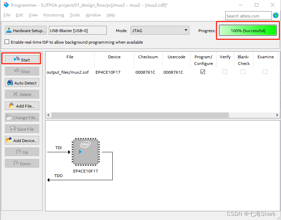This screenshot has height=220, width=281.
Task: Open the Processing menu
Action: point(54,15)
